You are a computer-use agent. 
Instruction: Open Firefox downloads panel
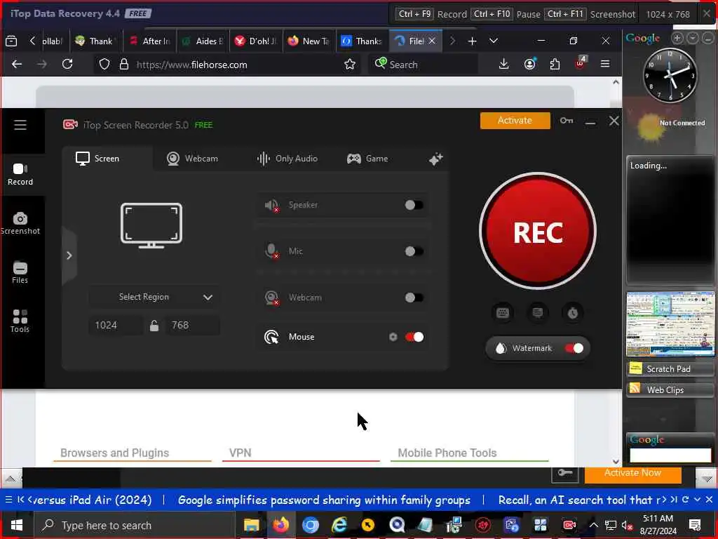tap(503, 64)
